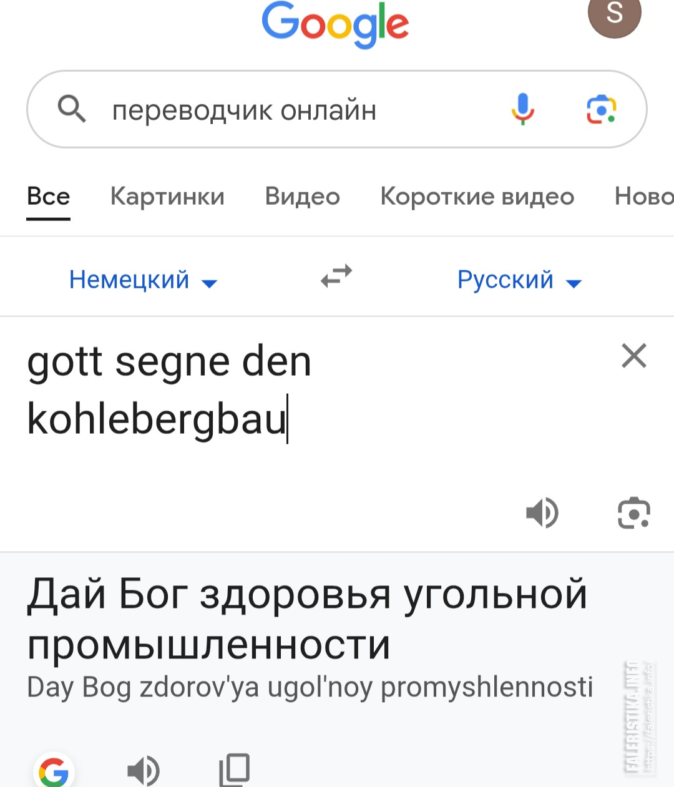
Task: Tap the Google G logo icon
Action: click(x=54, y=773)
